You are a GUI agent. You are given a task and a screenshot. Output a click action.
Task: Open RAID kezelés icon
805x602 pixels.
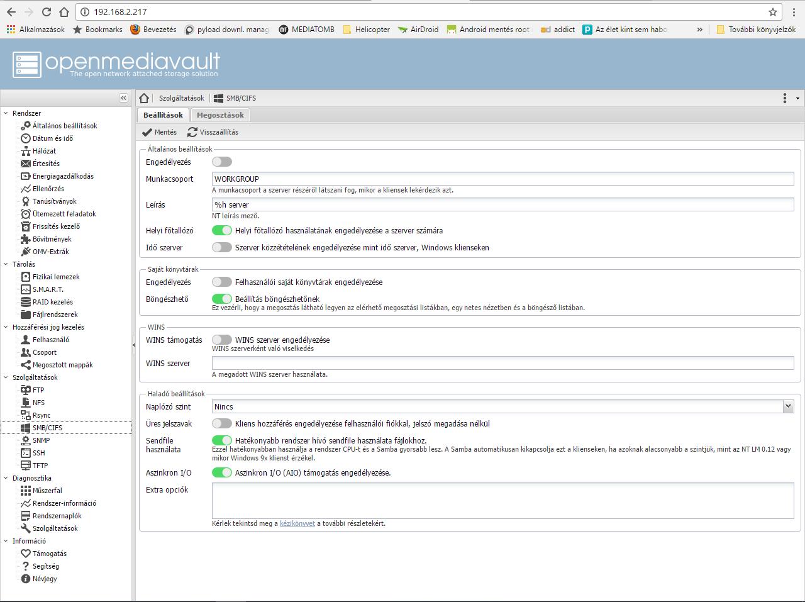pyautogui.click(x=26, y=302)
